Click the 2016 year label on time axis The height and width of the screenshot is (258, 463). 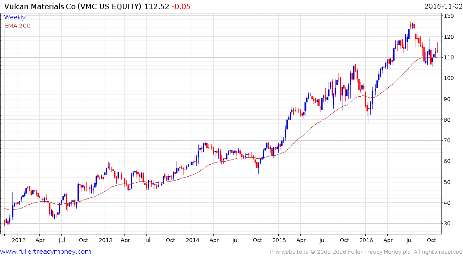point(366,240)
